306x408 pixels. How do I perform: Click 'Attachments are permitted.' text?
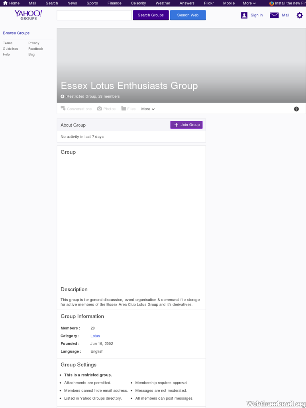(88, 383)
